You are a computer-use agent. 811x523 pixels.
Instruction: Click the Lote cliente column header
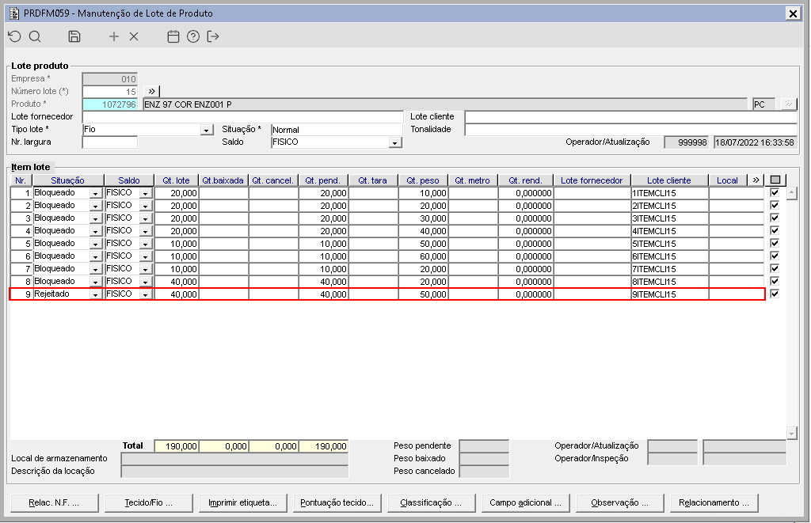pyautogui.click(x=668, y=180)
